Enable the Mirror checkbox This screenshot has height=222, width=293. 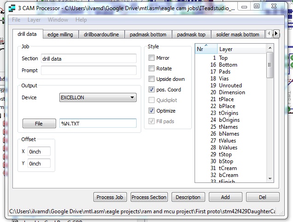tap(152, 58)
